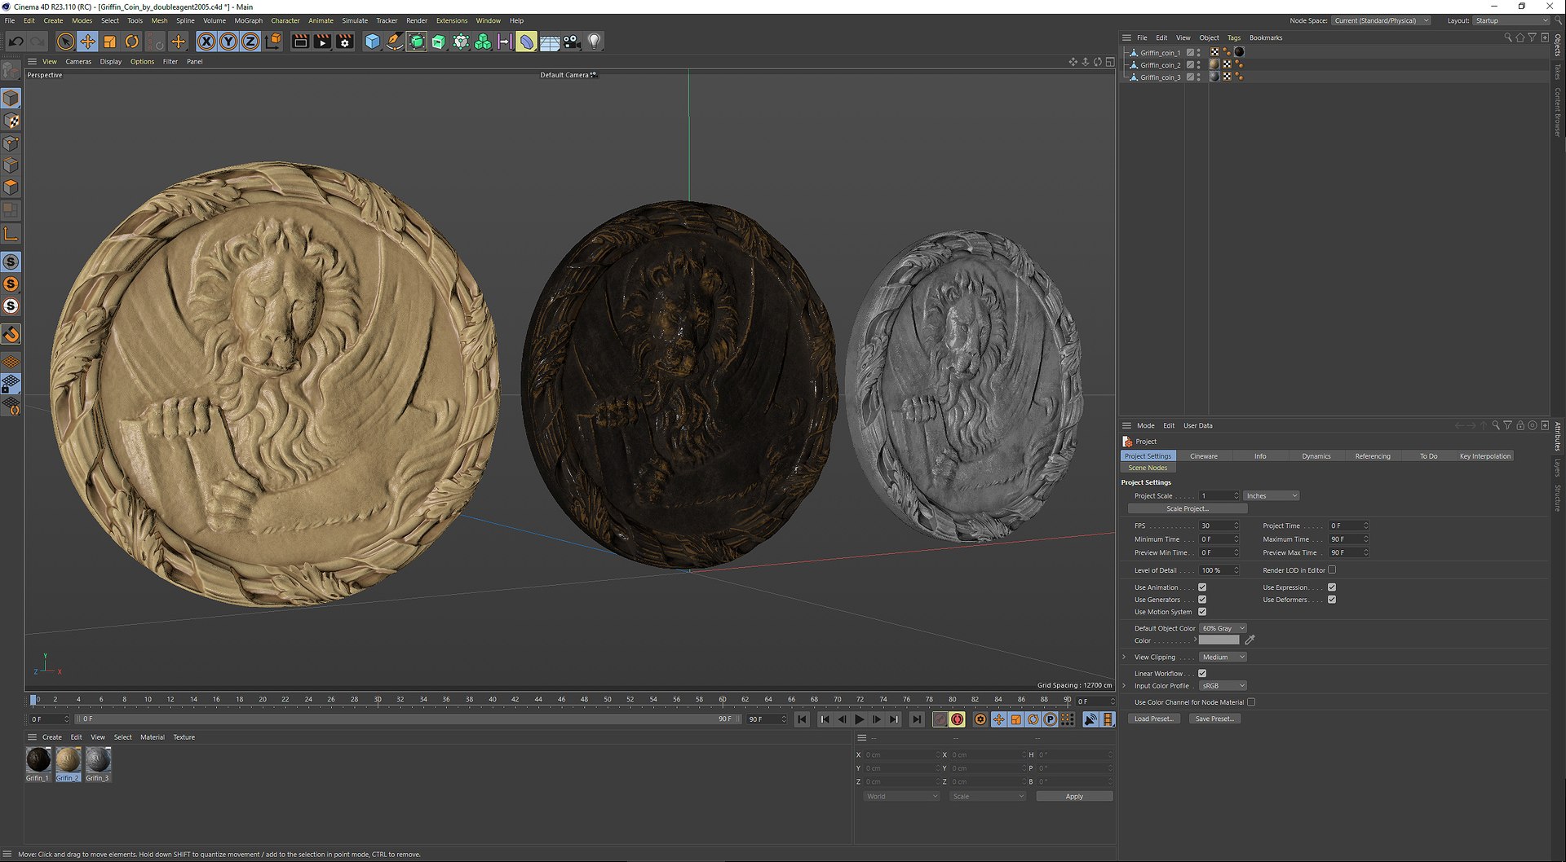Open the Node Space dropdown
The height and width of the screenshot is (862, 1566).
click(x=1381, y=21)
